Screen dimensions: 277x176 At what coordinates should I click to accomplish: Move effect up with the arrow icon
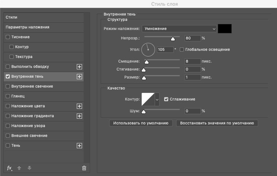19,168
